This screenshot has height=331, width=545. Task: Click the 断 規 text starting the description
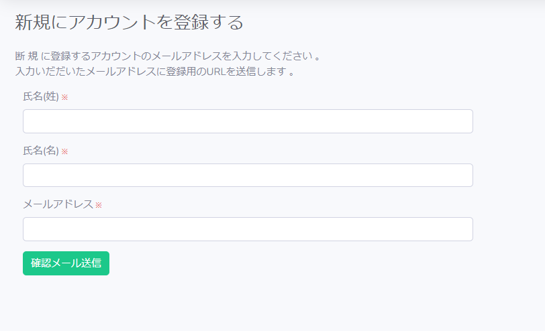pos(27,56)
